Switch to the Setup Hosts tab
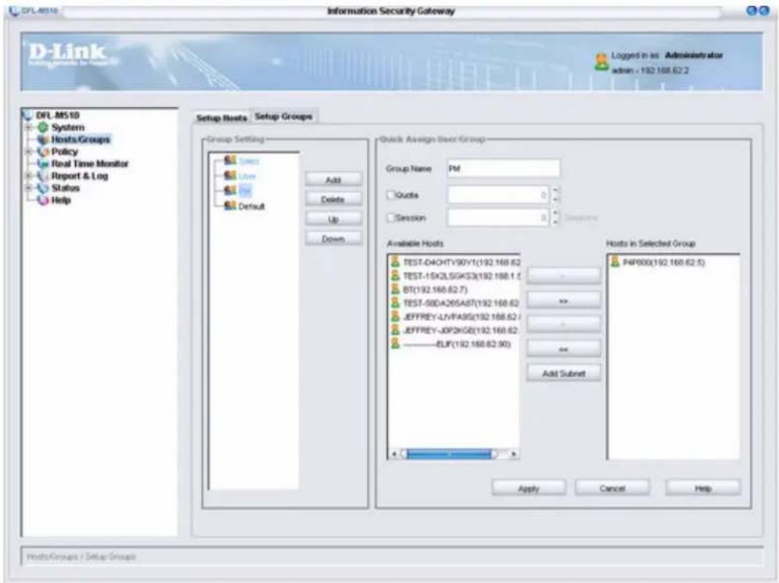This screenshot has width=779, height=583. pyautogui.click(x=221, y=118)
